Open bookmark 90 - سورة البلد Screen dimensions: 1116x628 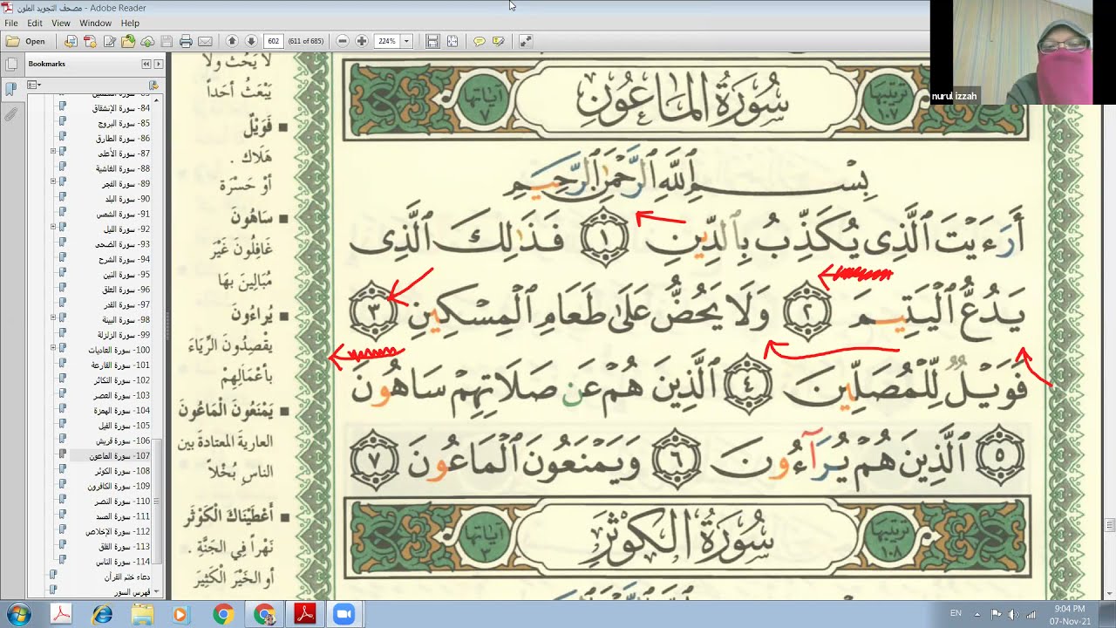(x=129, y=199)
